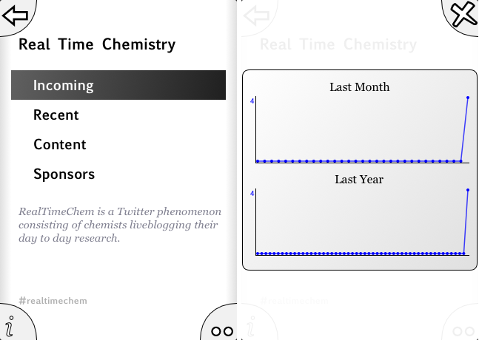
Task: Click the faded back arrow on right panel
Action: [256, 16]
